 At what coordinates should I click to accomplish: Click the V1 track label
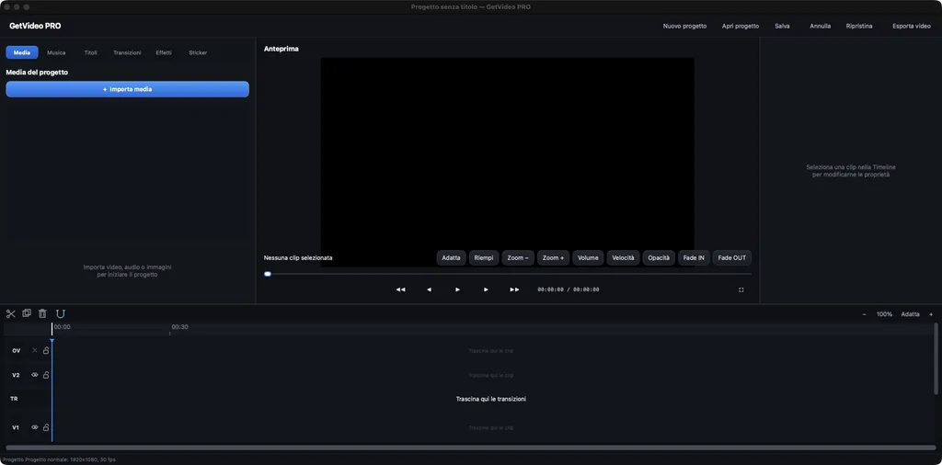tap(17, 428)
